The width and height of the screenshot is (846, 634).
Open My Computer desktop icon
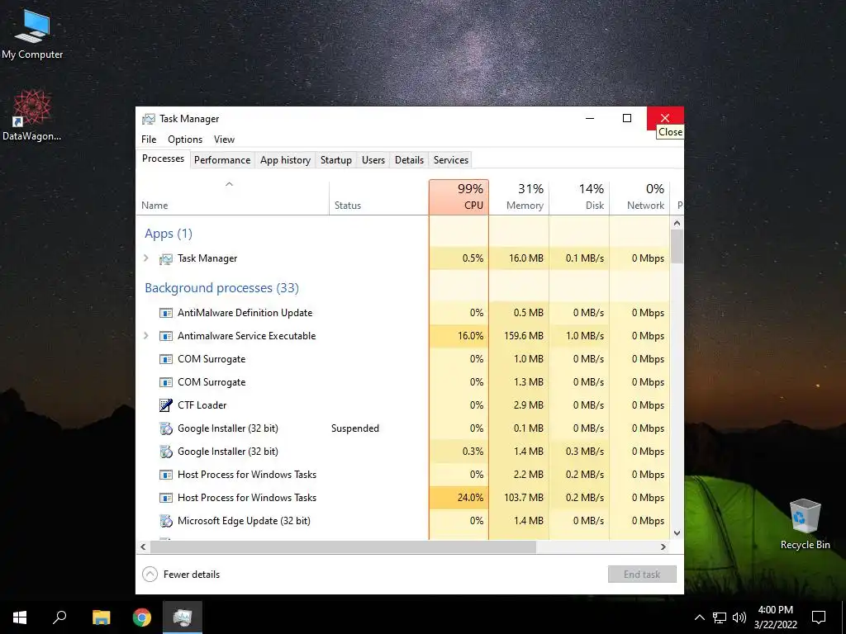pyautogui.click(x=32, y=34)
